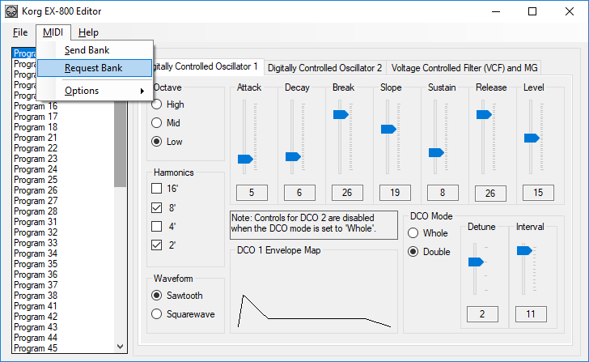Screen dimensions: 589x362
Task: Choose Request Bank from MIDI menu
Action: [x=95, y=68]
